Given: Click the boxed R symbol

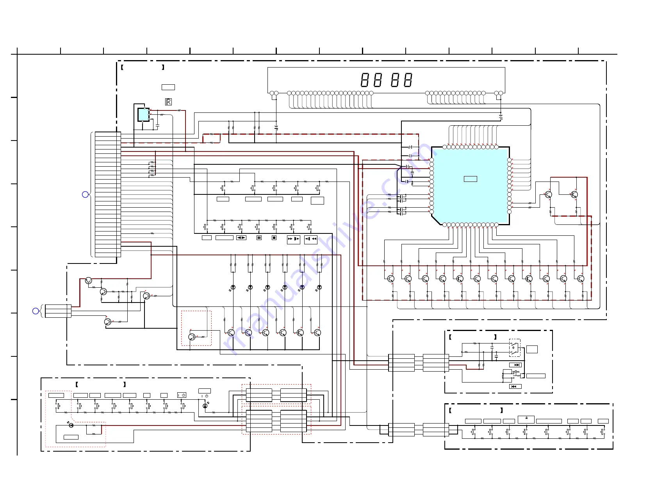Looking at the screenshot, I should pos(168,102).
